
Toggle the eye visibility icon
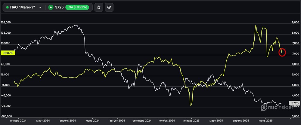[x=109, y=8]
